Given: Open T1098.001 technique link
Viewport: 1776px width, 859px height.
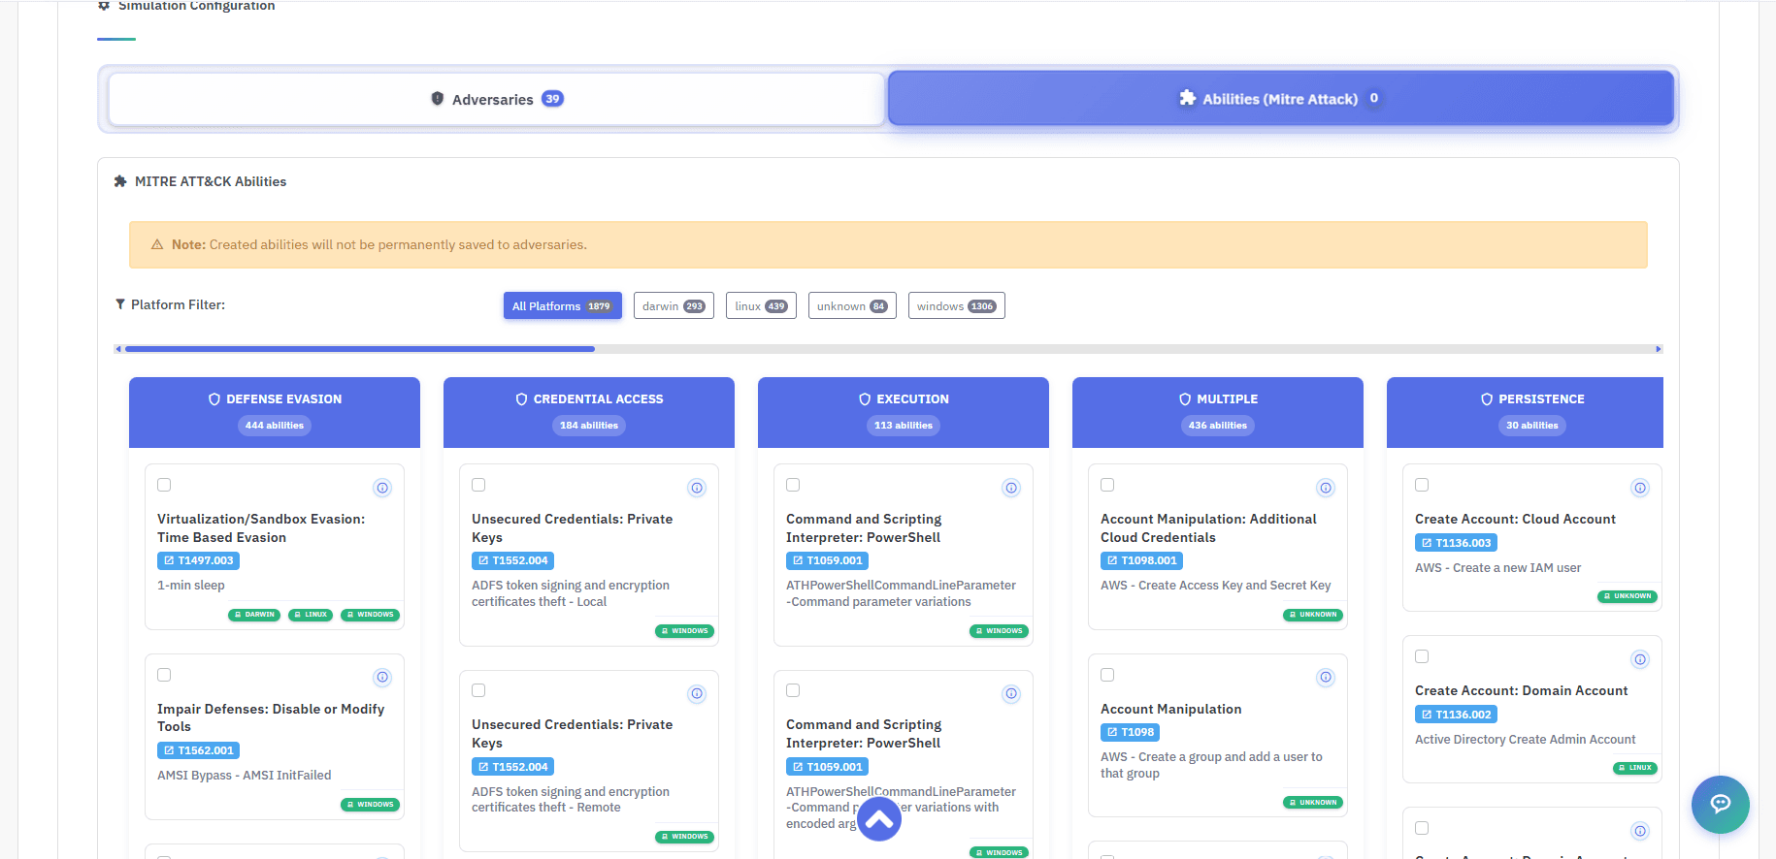Looking at the screenshot, I should click(1141, 560).
